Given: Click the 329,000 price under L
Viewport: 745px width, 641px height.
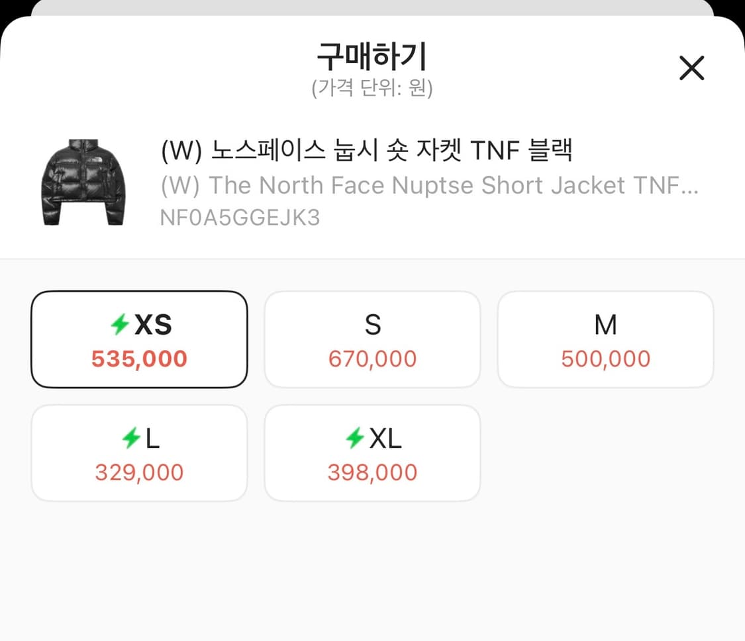Looking at the screenshot, I should point(139,472).
